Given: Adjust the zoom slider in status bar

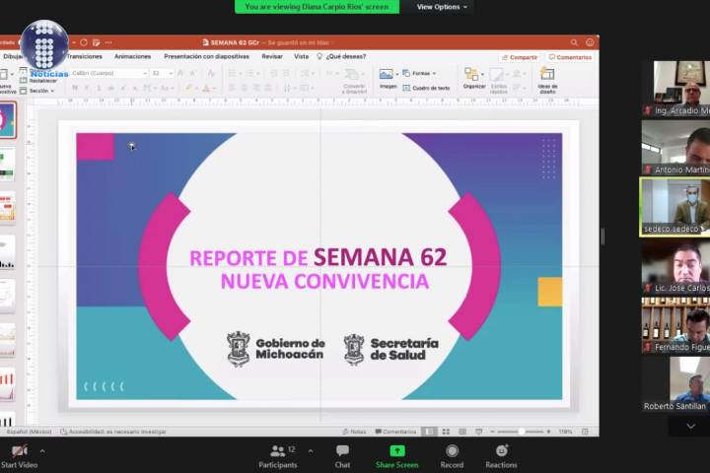Looking at the screenshot, I should 521,432.
